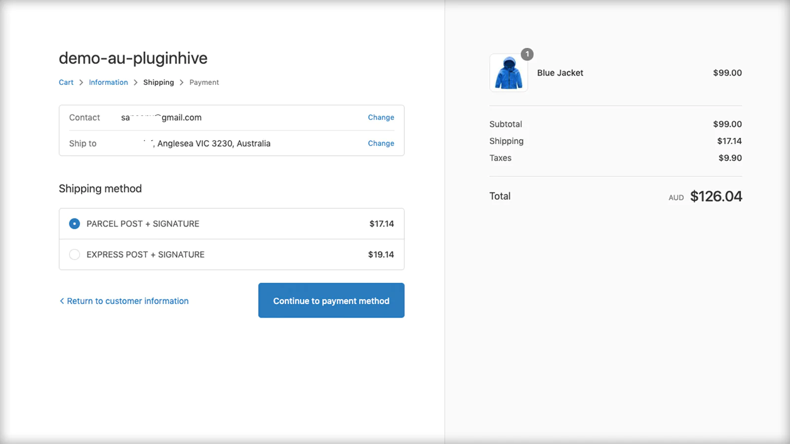
Task: Click the chevron arrow after Information breadcrumb
Action: point(135,82)
